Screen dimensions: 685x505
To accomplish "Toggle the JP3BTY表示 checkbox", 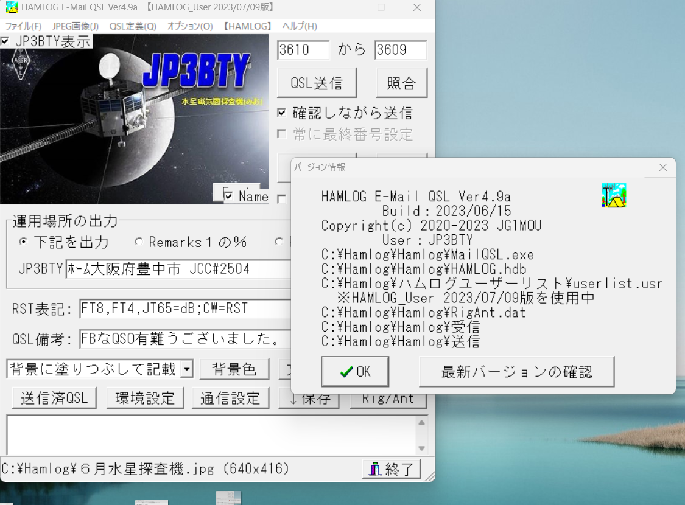I will [5, 41].
